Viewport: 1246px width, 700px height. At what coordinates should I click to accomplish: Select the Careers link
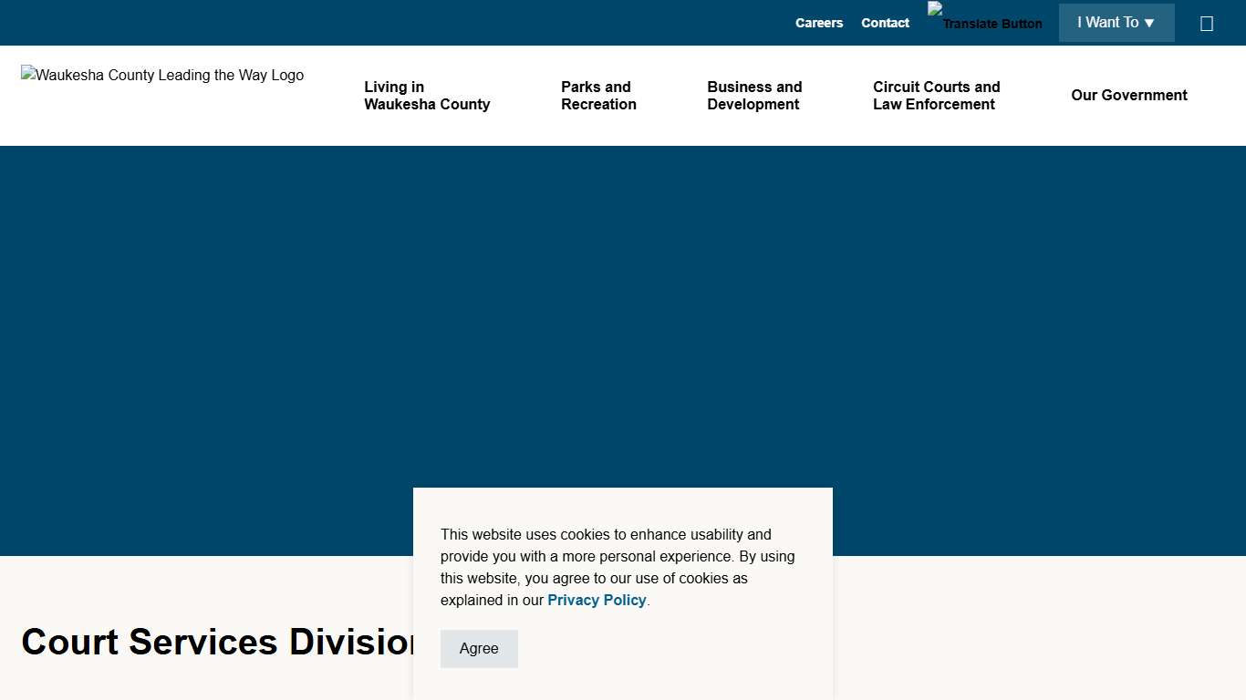click(x=818, y=22)
